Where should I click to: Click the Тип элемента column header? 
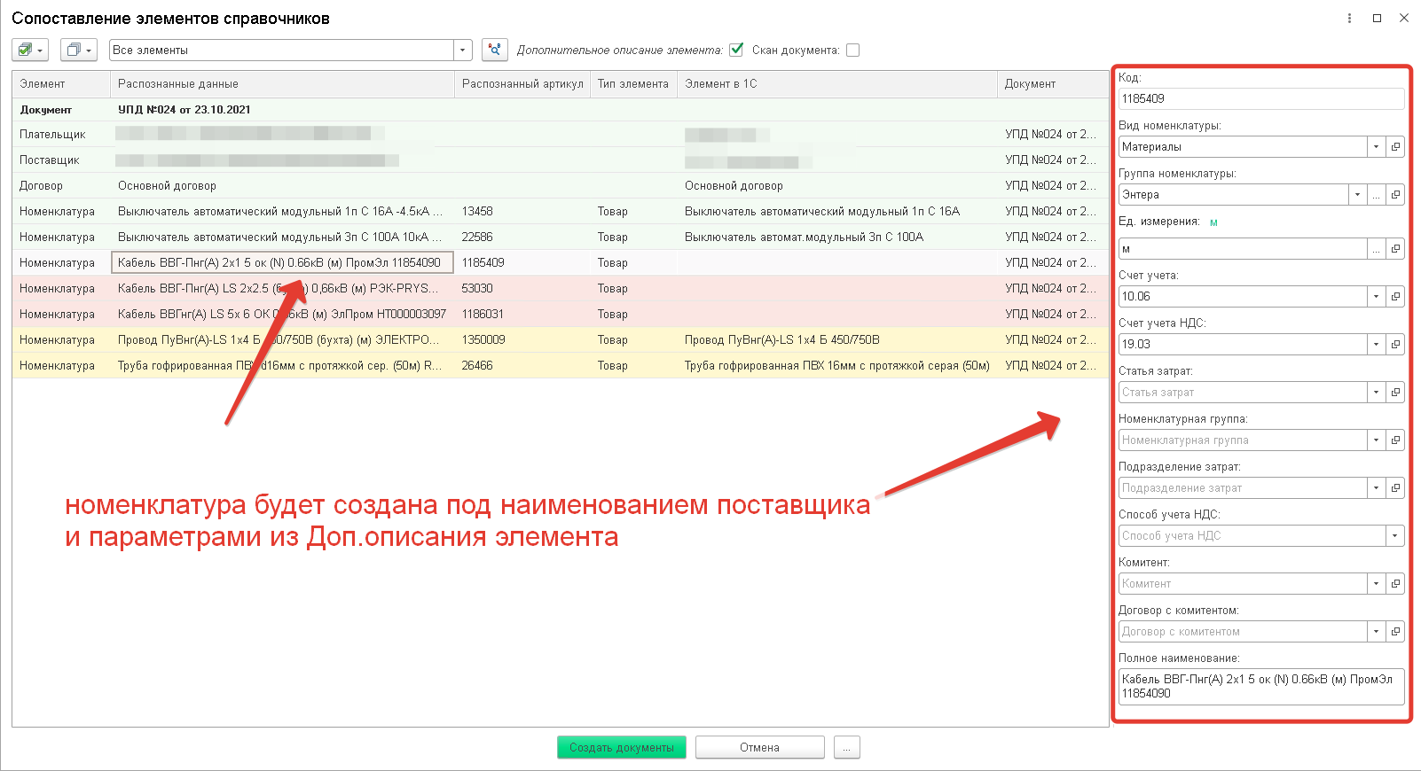pyautogui.click(x=633, y=84)
